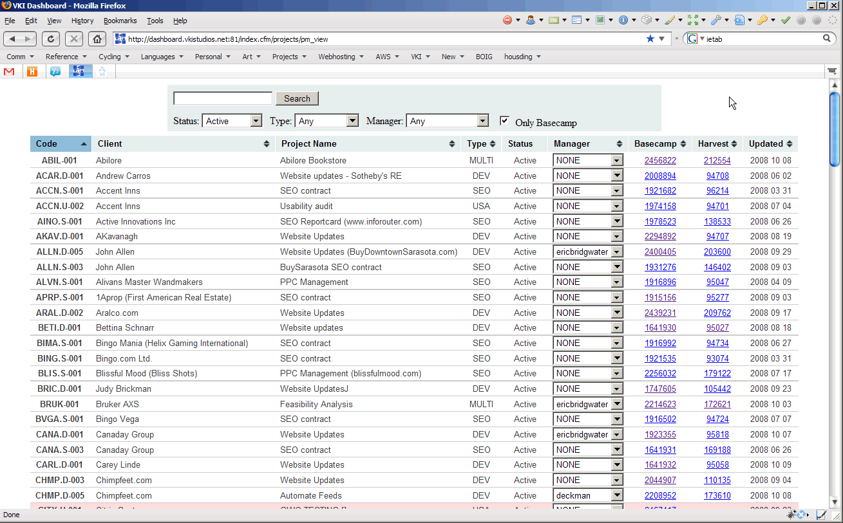Image resolution: width=843 pixels, height=523 pixels.
Task: Reload the page with the refresh icon
Action: (51, 39)
